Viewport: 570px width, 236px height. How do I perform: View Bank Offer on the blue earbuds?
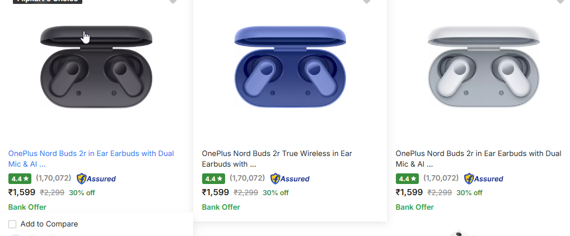pyautogui.click(x=221, y=207)
